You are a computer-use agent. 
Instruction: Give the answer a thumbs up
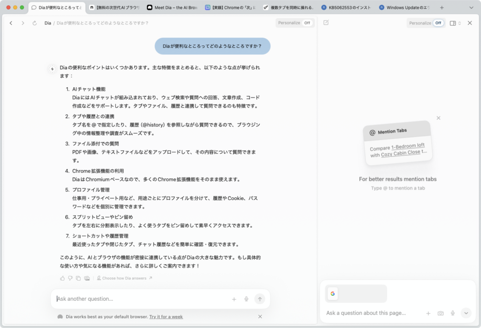coord(62,278)
